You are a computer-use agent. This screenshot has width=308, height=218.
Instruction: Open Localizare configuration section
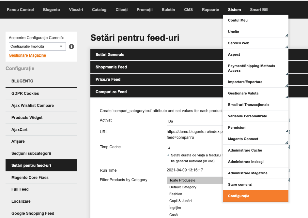[x=41, y=201]
